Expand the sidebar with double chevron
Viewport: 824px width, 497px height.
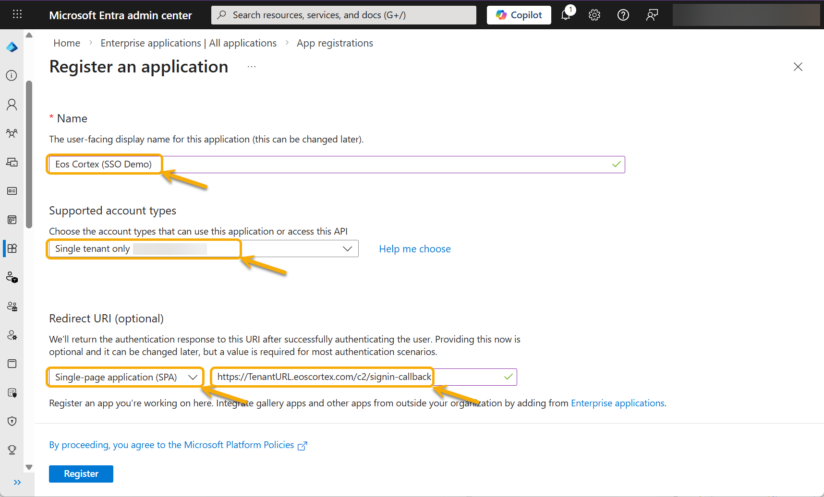click(17, 482)
